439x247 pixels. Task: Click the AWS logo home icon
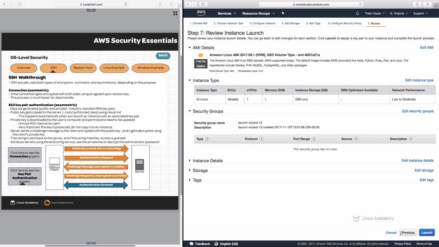pyautogui.click(x=201, y=13)
